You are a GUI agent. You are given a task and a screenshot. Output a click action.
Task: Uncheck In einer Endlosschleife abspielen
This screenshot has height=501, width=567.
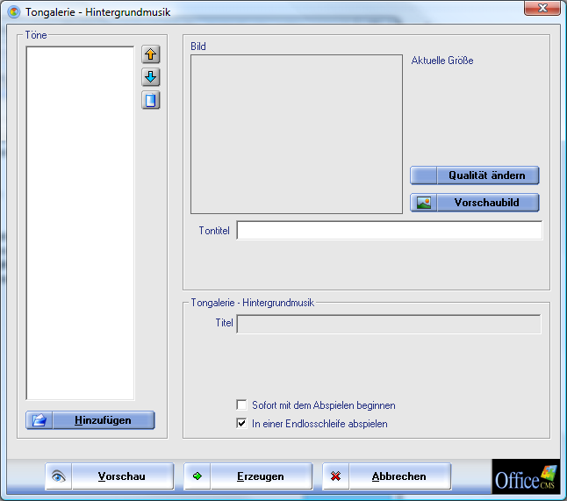coord(241,423)
